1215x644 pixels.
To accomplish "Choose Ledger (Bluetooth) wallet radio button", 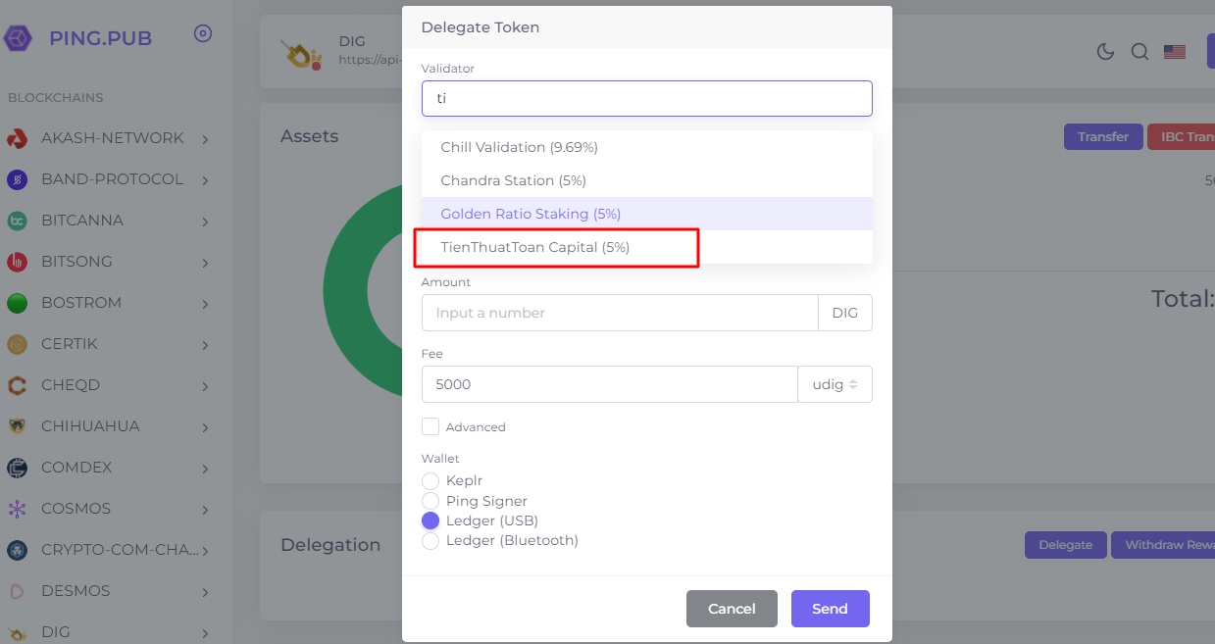I will tap(430, 540).
